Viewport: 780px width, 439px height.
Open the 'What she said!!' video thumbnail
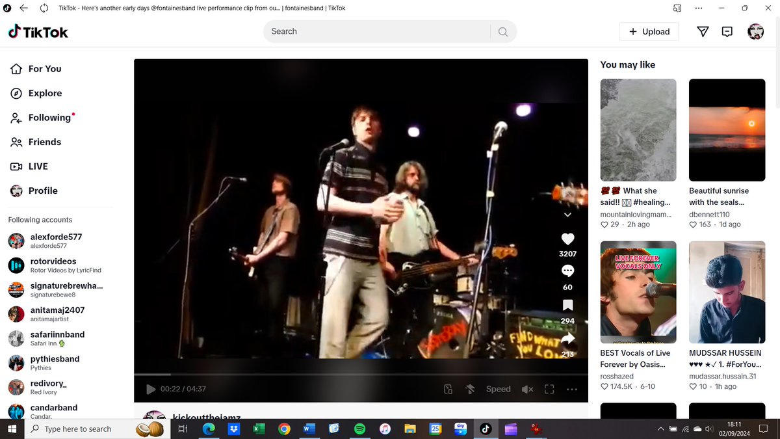[638, 130]
